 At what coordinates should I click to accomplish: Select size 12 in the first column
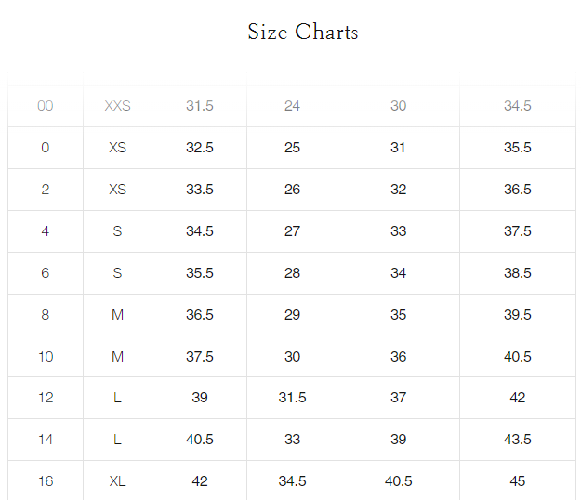coord(46,398)
